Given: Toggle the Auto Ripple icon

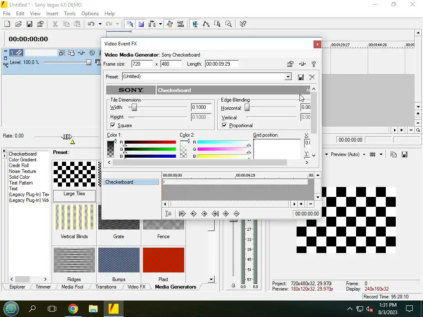Looking at the screenshot, I should point(152,24).
